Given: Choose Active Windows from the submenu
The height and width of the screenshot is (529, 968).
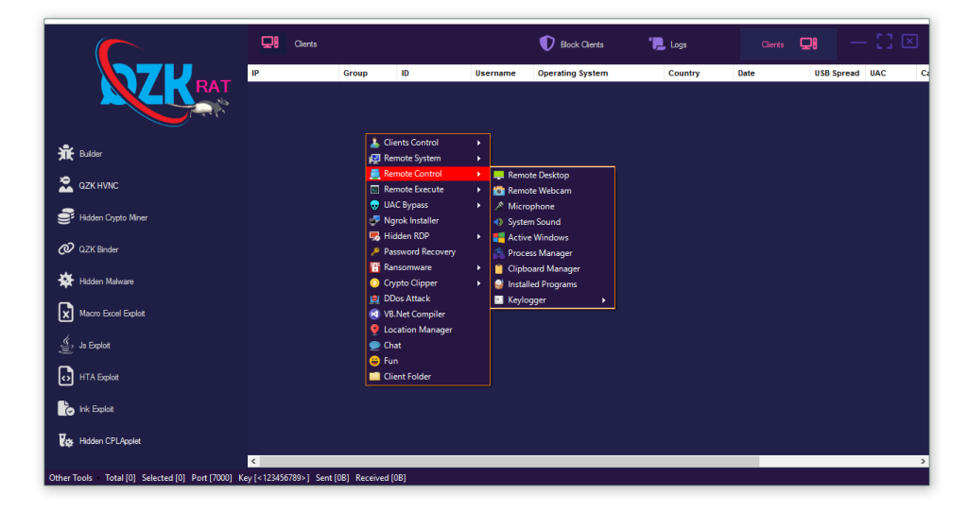Looking at the screenshot, I should tap(552, 237).
